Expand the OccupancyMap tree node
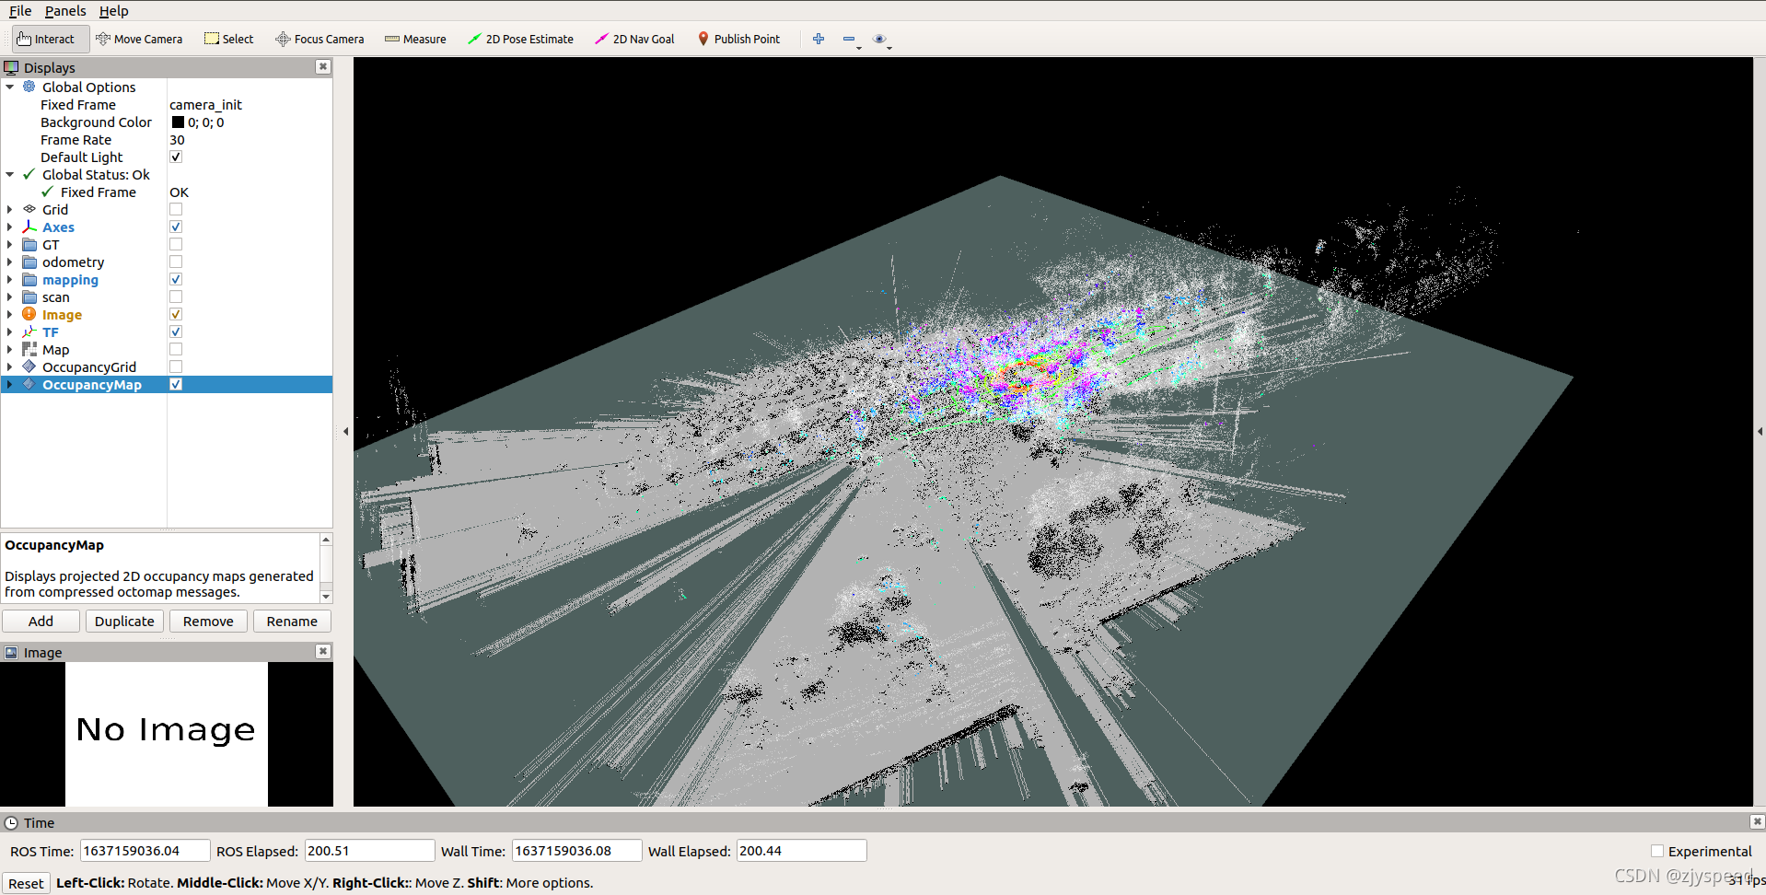Screen dimensions: 1766x895 click(x=10, y=384)
